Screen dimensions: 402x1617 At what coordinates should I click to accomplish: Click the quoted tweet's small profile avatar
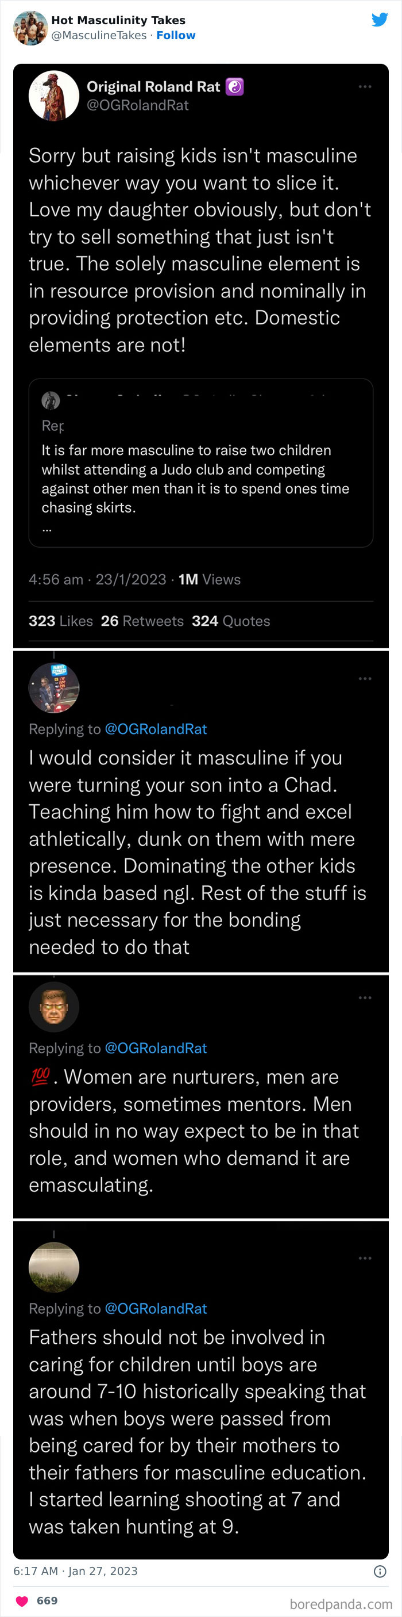click(x=49, y=400)
